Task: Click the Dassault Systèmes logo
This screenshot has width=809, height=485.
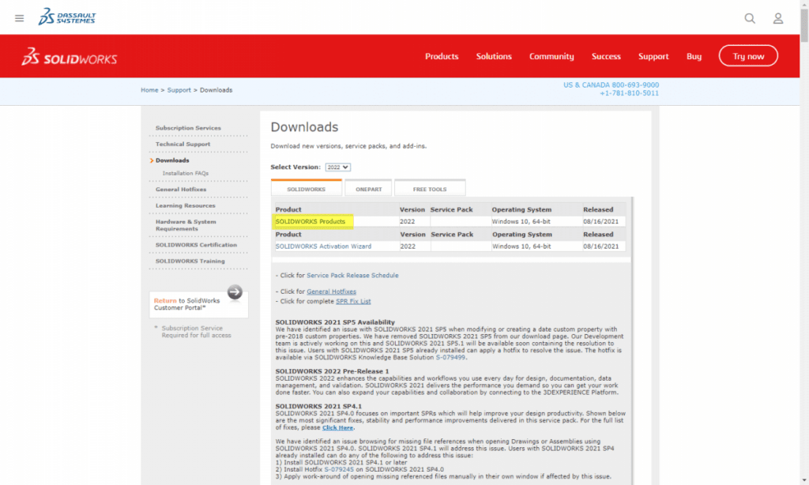Action: pos(66,17)
